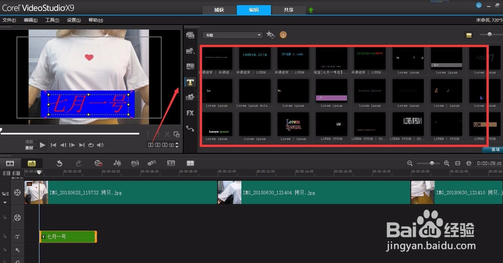
Task: Click the 选项 options button
Action: pyautogui.click(x=493, y=150)
